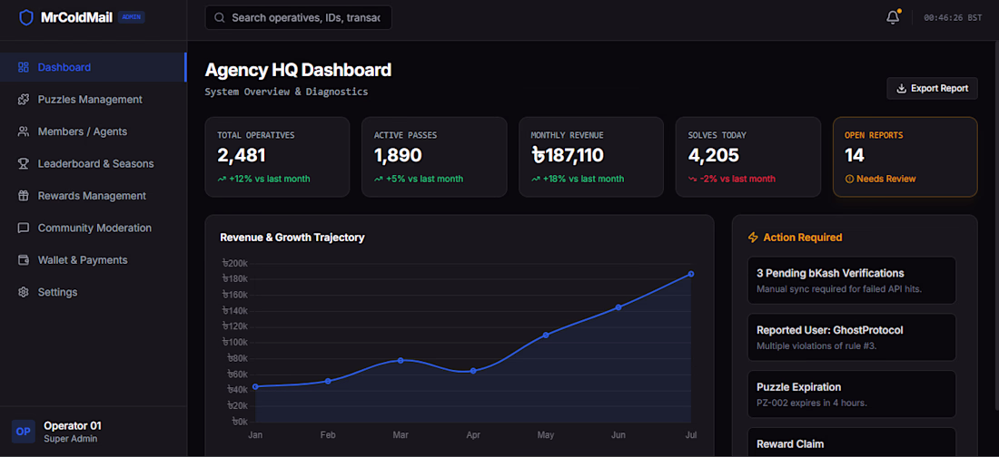This screenshot has height=457, width=999.
Task: Click the Leaderboard trophy icon
Action: pos(24,163)
